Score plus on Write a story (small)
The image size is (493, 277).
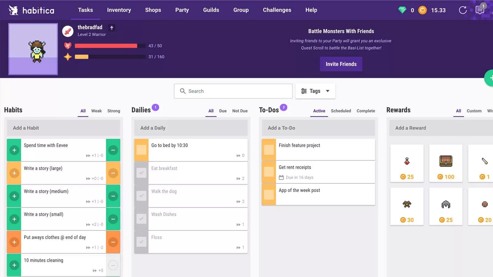(14, 219)
